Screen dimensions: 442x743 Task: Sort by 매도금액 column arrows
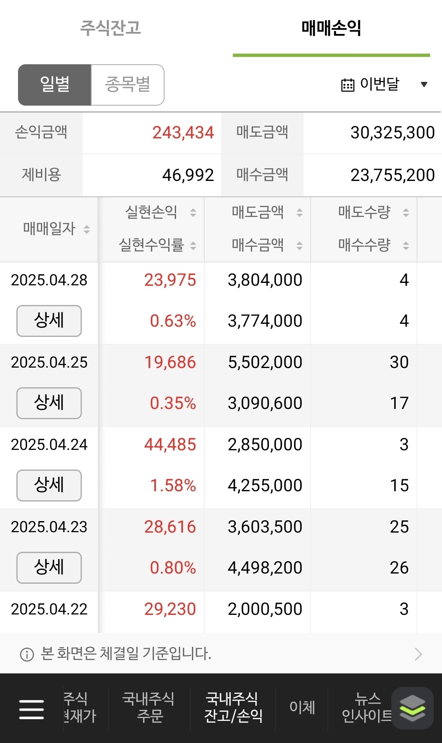click(x=300, y=212)
